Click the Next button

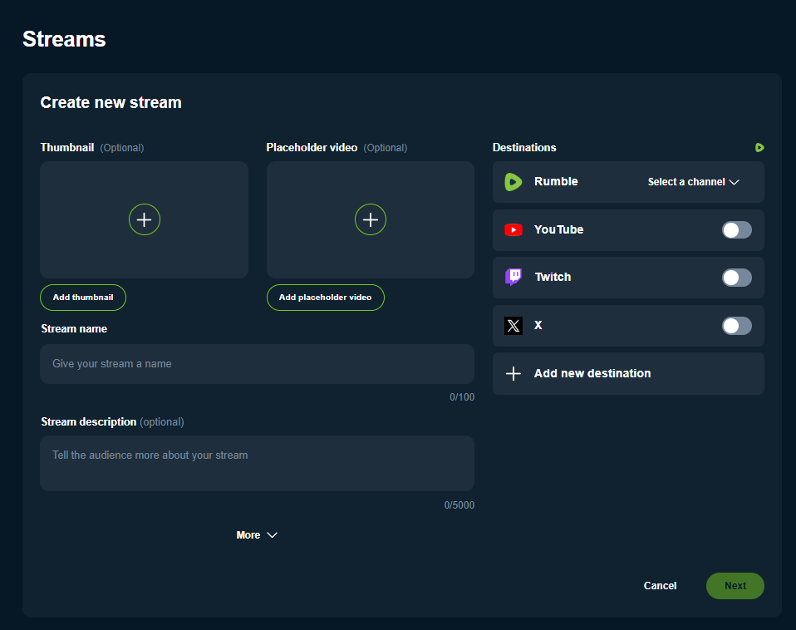click(x=735, y=586)
